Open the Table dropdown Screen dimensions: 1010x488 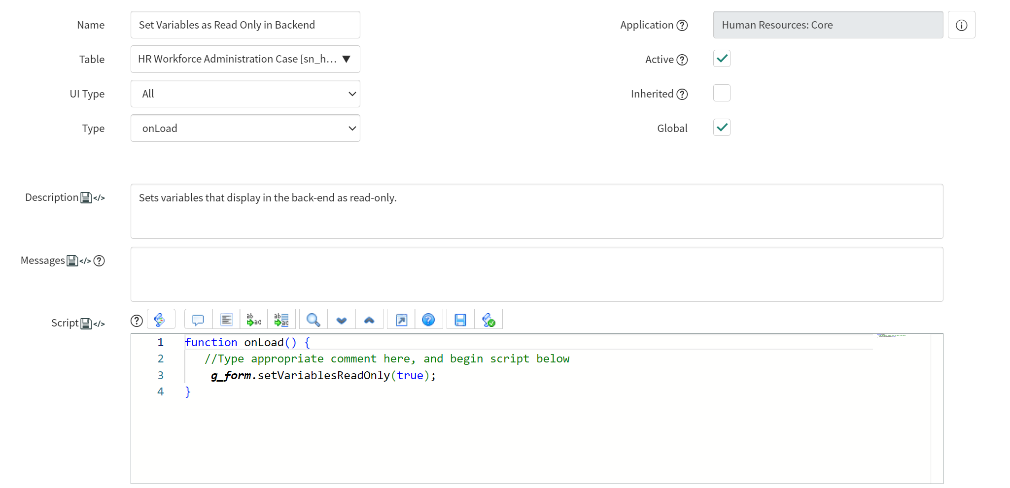click(x=245, y=59)
